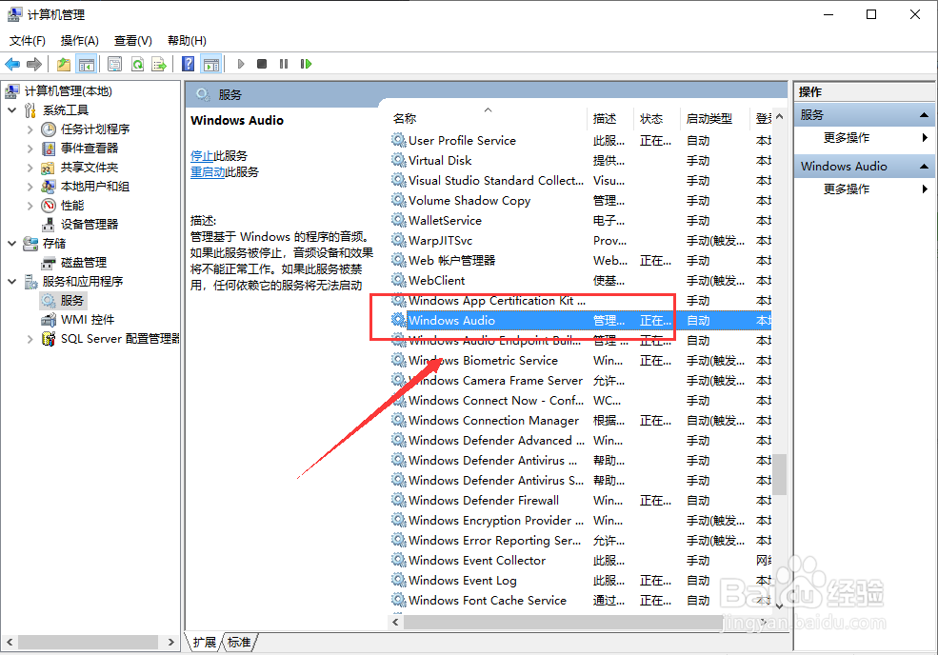Expand the 任务计划程序 node chevron
Screen dimensions: 938x655
[30, 129]
